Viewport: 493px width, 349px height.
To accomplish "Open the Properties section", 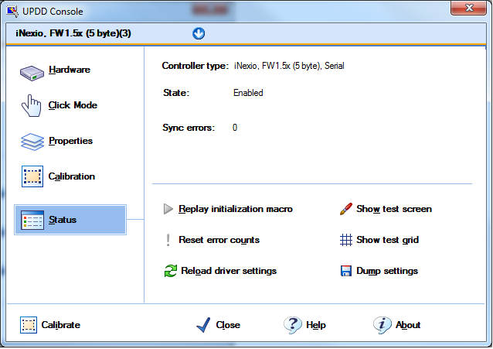I will 71,141.
